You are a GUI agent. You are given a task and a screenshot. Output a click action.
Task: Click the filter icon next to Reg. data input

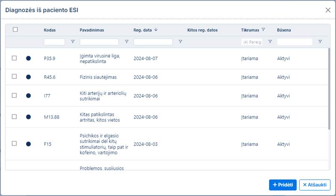[x=180, y=42]
